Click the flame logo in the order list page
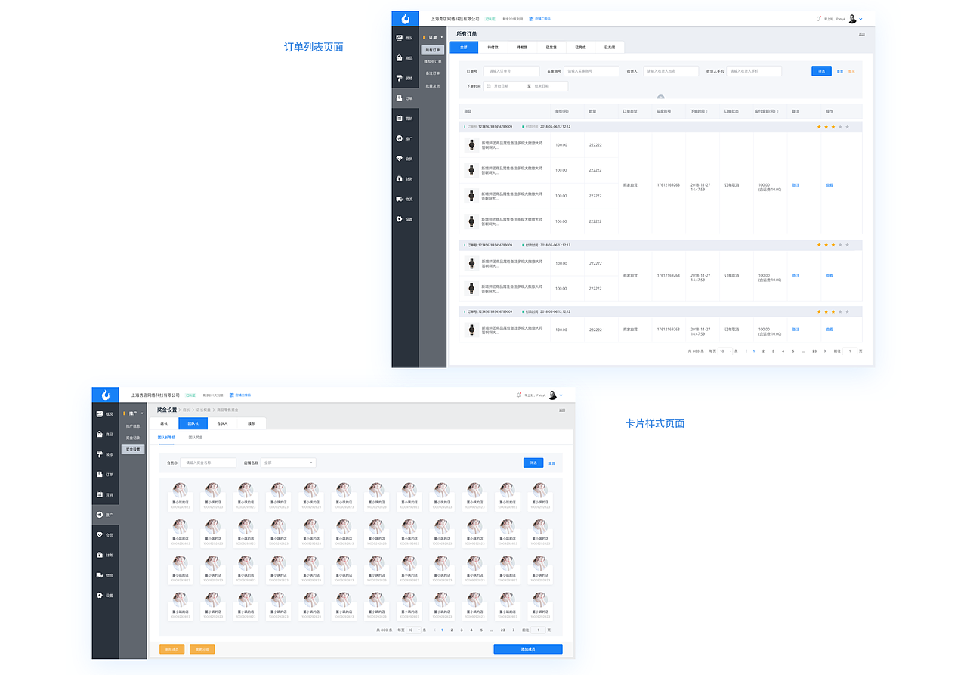Viewport: 967px width, 675px height. [x=405, y=19]
